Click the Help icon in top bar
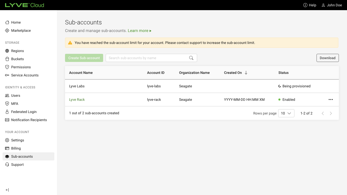Screen dimensions: 347x195 point(305,5)
